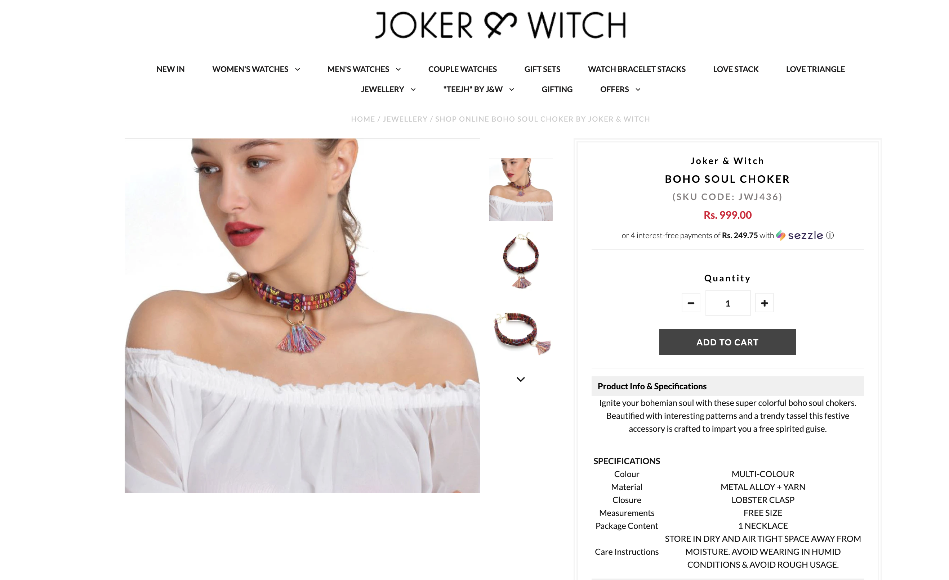Click the Sezzle info icon
949x580 pixels.
(x=830, y=235)
